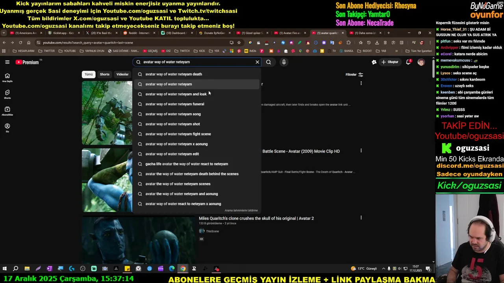Open the second video thumbnail of Na'vi

[107, 180]
